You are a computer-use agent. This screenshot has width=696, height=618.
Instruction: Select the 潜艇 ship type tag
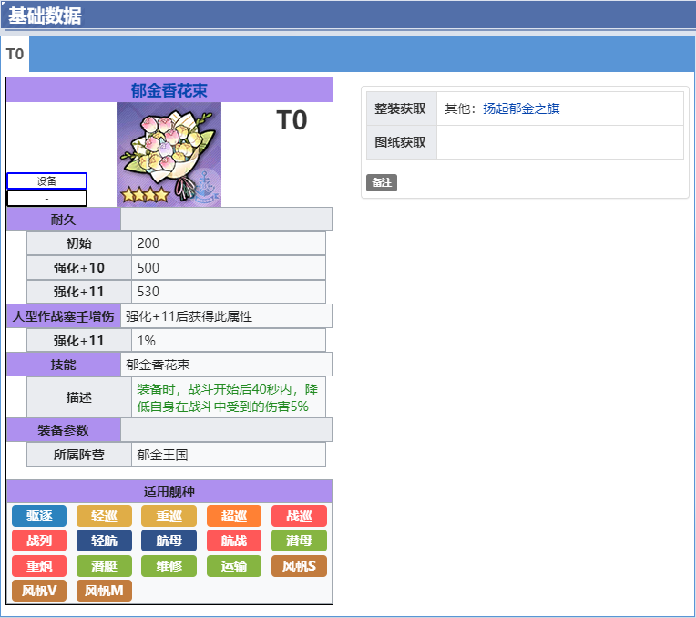[105, 566]
